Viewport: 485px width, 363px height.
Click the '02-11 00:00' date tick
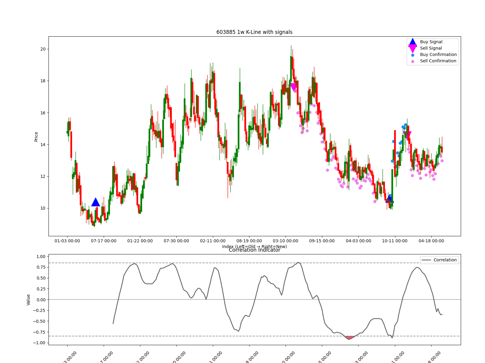[213, 241]
